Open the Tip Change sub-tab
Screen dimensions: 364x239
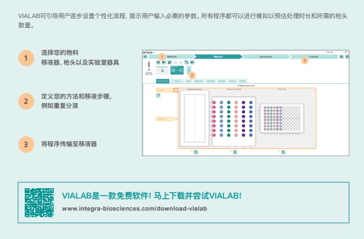[x=222, y=81]
